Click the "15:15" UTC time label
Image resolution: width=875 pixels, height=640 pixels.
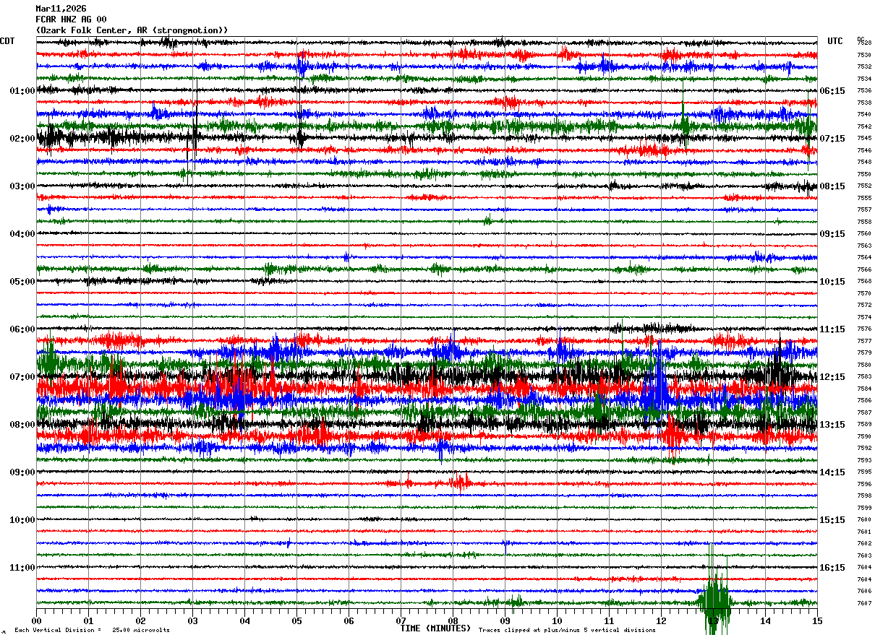click(832, 520)
